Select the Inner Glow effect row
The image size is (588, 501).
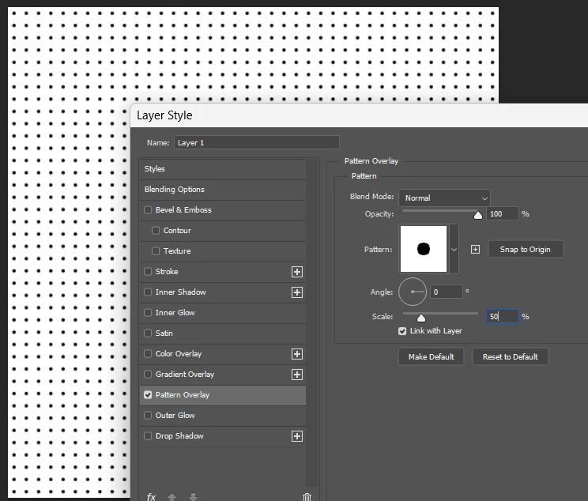click(x=223, y=313)
